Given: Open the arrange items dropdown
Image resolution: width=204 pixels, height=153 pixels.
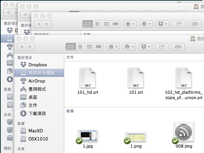Looking at the screenshot, I should pyautogui.click(x=113, y=46).
